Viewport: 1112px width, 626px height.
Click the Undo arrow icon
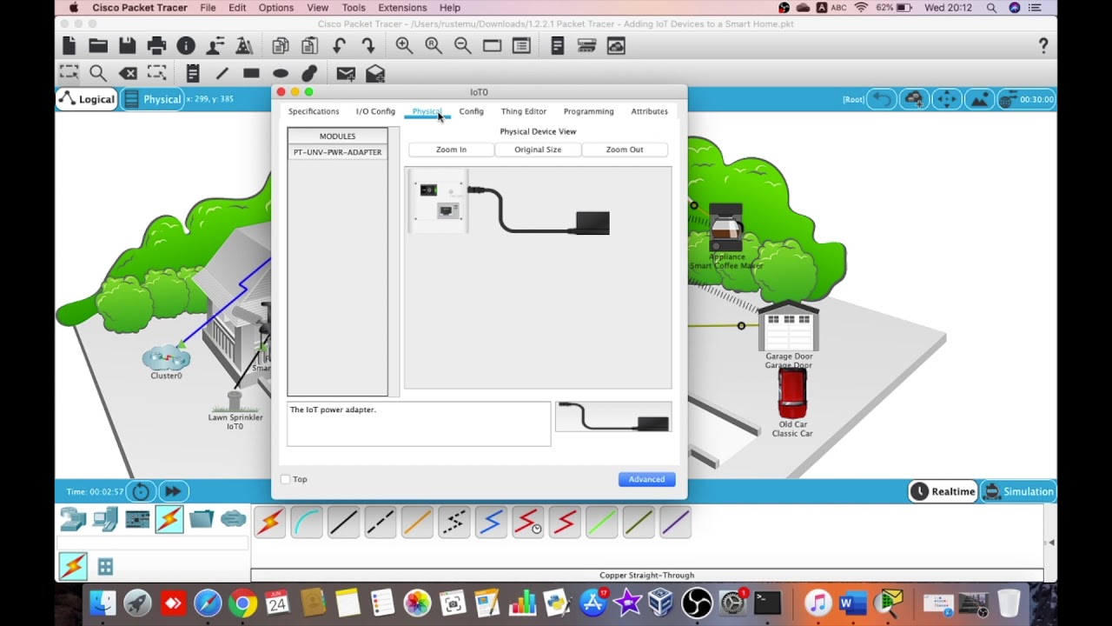(x=339, y=46)
